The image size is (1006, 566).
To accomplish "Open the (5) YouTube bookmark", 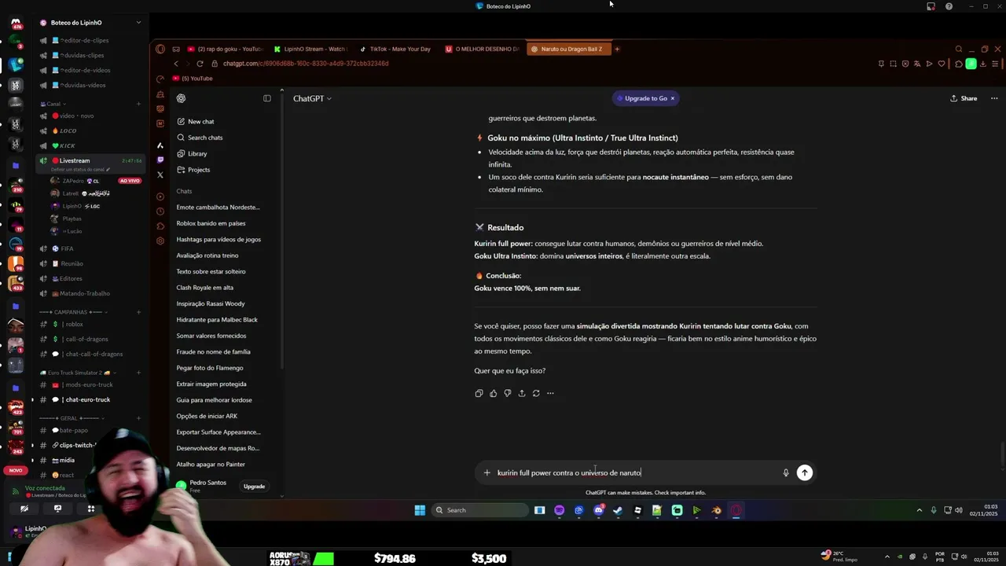I will (x=193, y=79).
